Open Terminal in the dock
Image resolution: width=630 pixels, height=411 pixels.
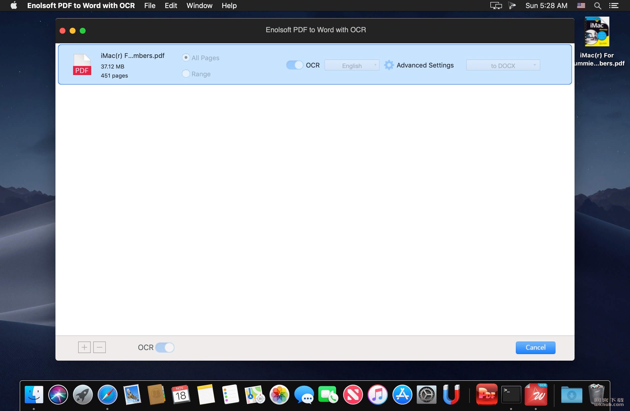coord(511,394)
